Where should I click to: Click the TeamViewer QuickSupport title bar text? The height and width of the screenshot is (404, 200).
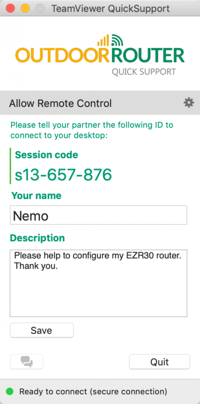110,9
